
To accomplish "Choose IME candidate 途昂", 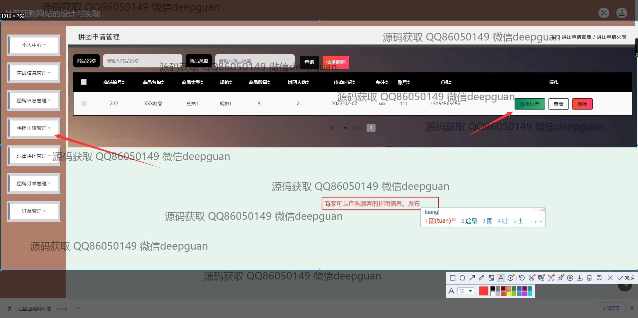I will tap(469, 221).
